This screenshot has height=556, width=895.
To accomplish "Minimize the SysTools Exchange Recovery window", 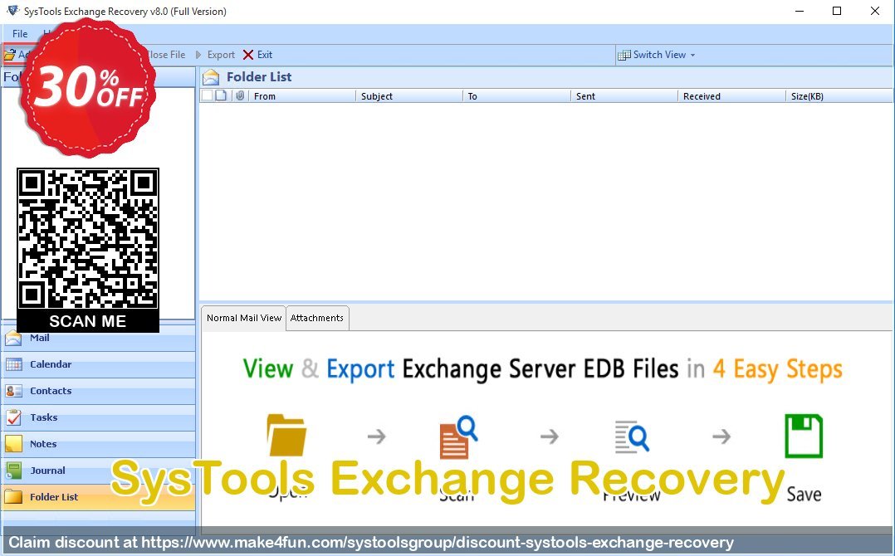I will point(800,11).
